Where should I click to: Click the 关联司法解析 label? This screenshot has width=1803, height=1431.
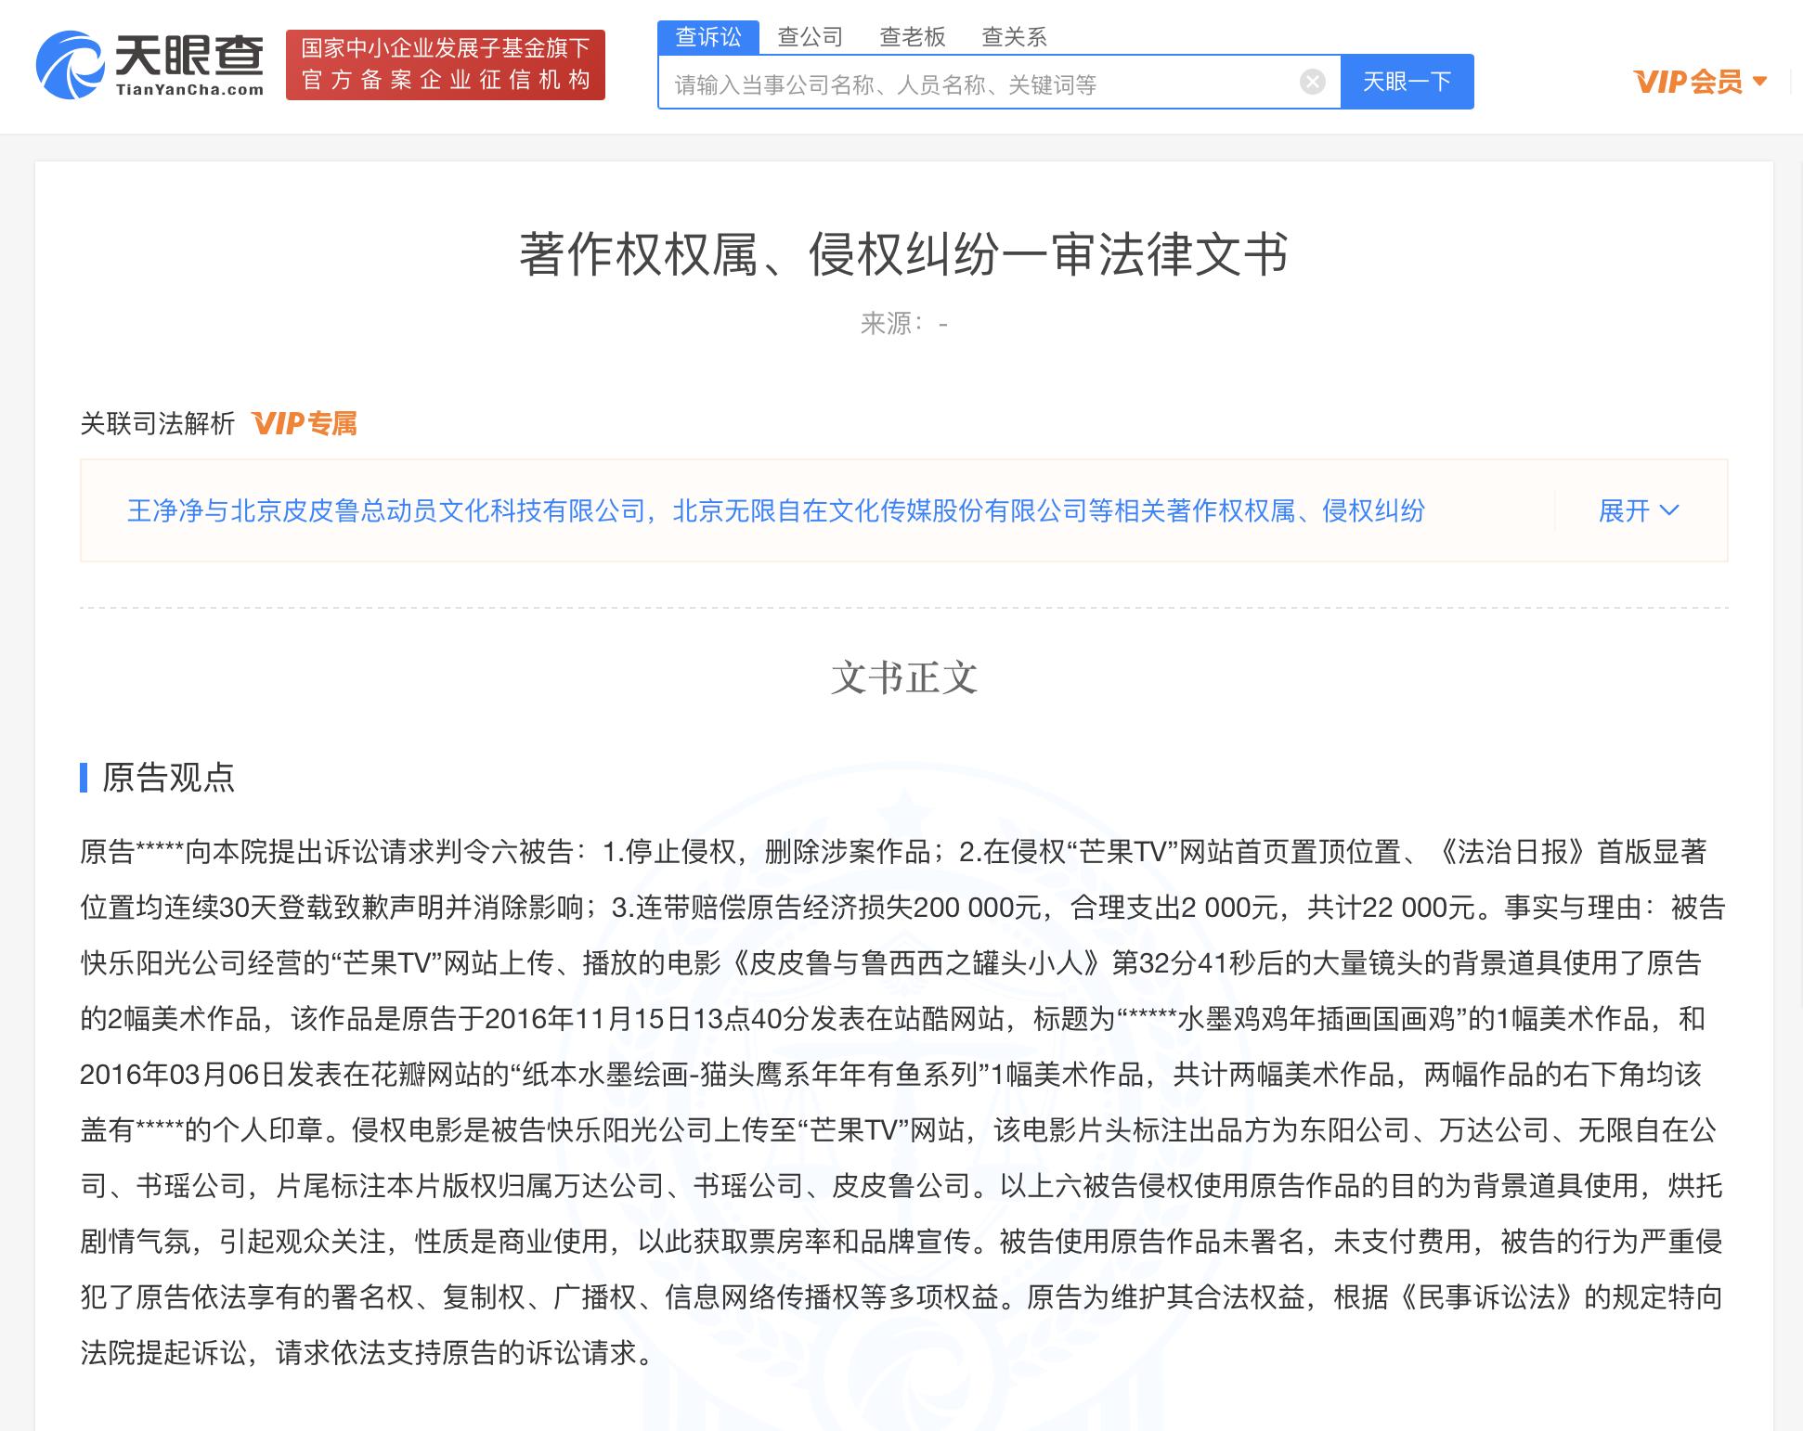click(157, 424)
